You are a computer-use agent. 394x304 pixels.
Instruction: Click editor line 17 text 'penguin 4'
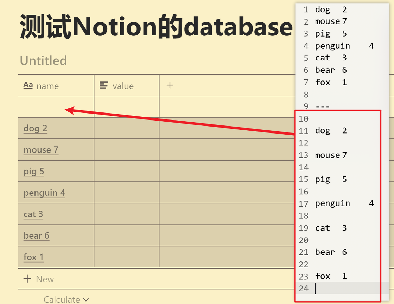coord(344,203)
